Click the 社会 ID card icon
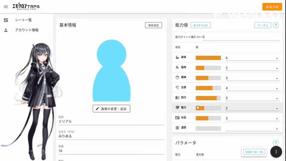Image resolution: width=286 pixels, height=161 pixels. [x=177, y=118]
